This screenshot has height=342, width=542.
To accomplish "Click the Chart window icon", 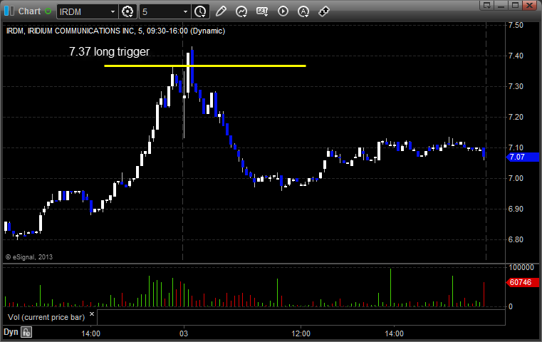I will [9, 11].
